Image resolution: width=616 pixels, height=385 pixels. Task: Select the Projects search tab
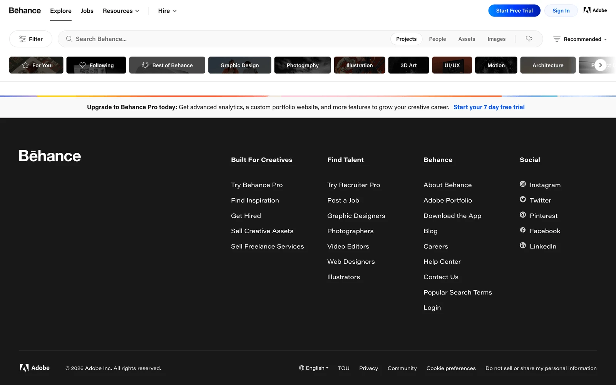[x=406, y=39]
